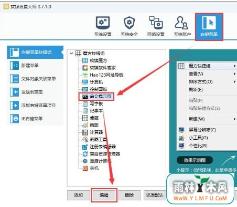This screenshot has height=207, width=237.
Task: Click the 重启计算机 icon
Action: coord(85,161)
